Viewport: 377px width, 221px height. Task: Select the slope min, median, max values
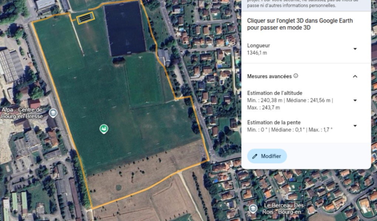[x=290, y=130]
